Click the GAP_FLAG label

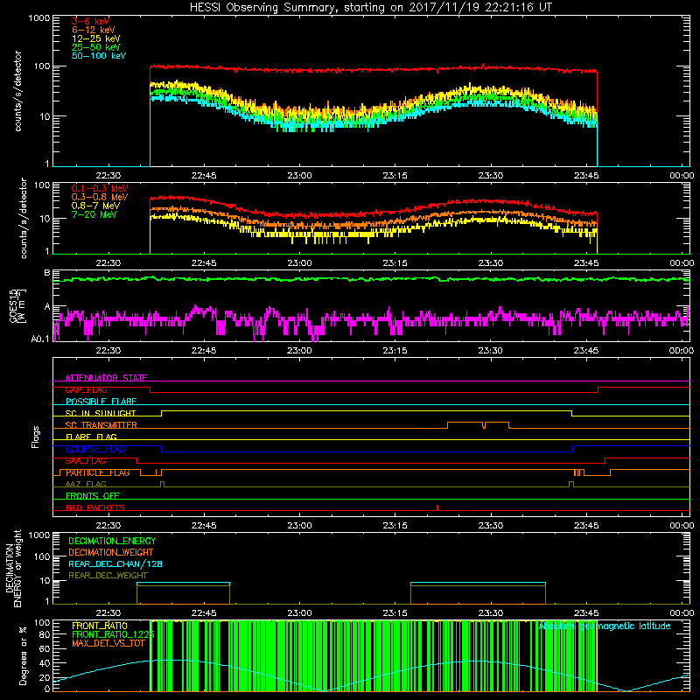(x=86, y=389)
